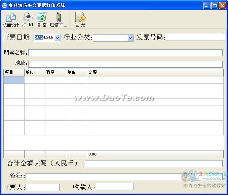Image resolution: width=228 pixels, height=195 pixels.
Task: Select the year 2012 in date field
Action: point(39,38)
